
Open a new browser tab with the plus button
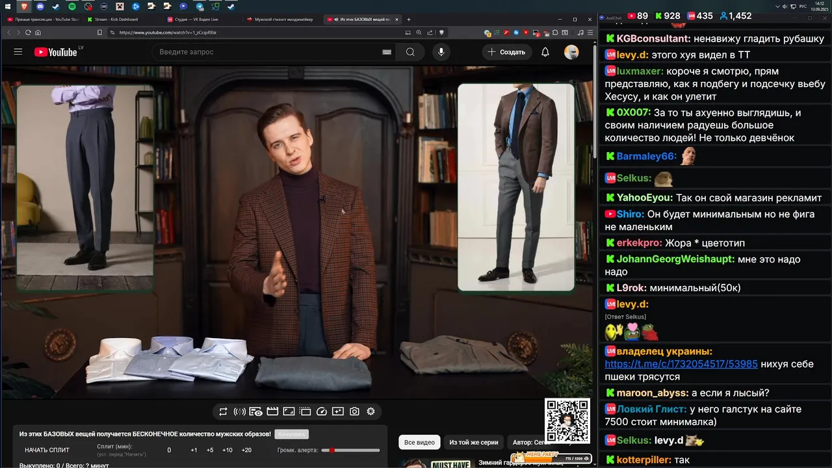tap(409, 19)
